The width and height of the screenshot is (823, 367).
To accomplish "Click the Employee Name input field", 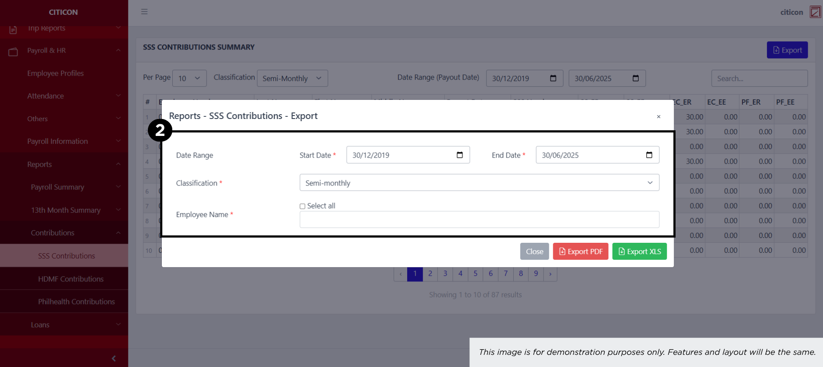I will click(479, 219).
